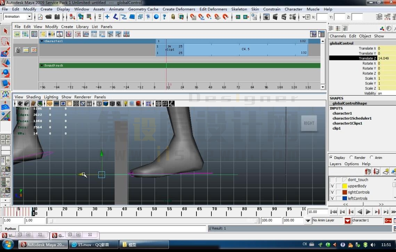Open the range slider options dropdown arrow
Screen dimensions: 396x252
[x=308, y=221]
